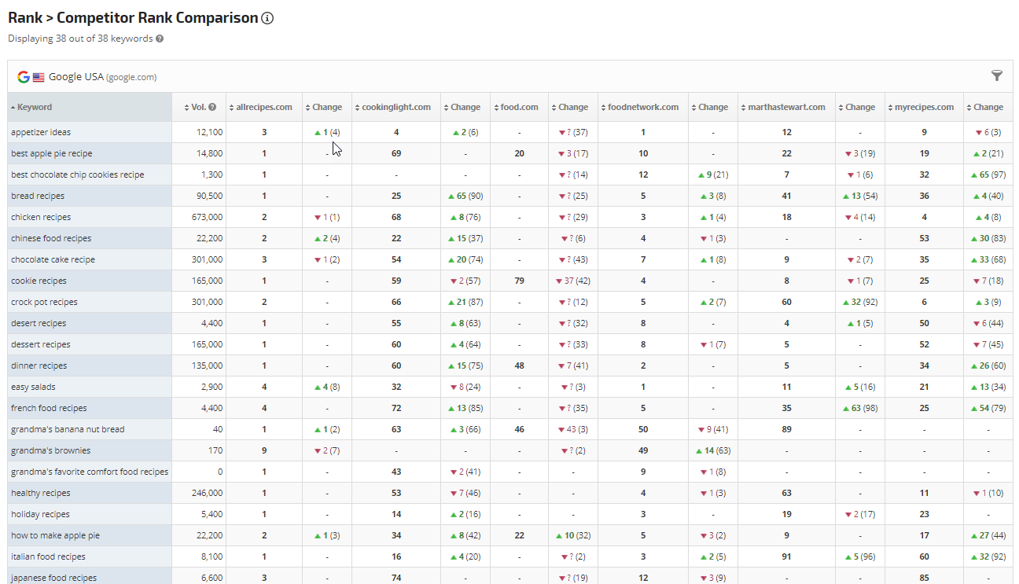Click the 'grandma's brownies' keyword
This screenshot has height=584, width=1019.
click(x=50, y=450)
